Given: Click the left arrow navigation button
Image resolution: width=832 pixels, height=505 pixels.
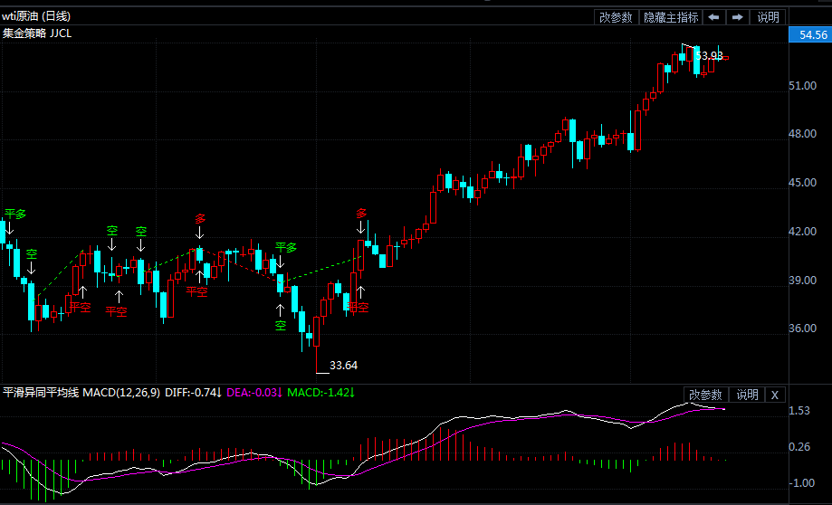Looking at the screenshot, I should (714, 17).
